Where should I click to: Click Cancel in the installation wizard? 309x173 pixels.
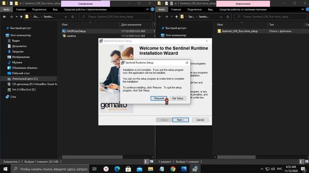click(200, 120)
